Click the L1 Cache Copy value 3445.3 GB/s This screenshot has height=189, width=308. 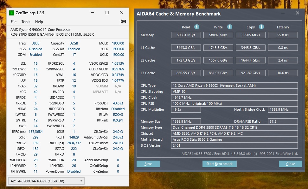[250, 48]
